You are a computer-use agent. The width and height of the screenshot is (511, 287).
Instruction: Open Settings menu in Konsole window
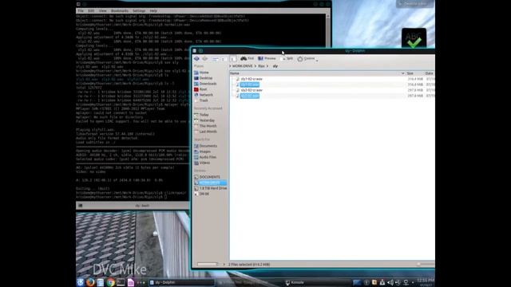point(139,11)
